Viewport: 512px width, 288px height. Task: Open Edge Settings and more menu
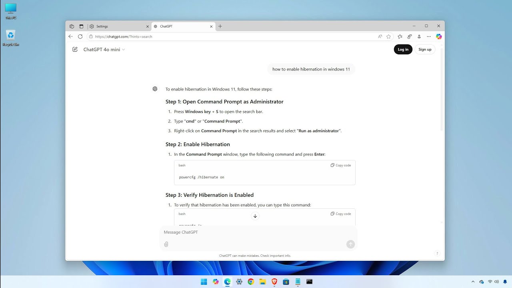pyautogui.click(x=429, y=36)
